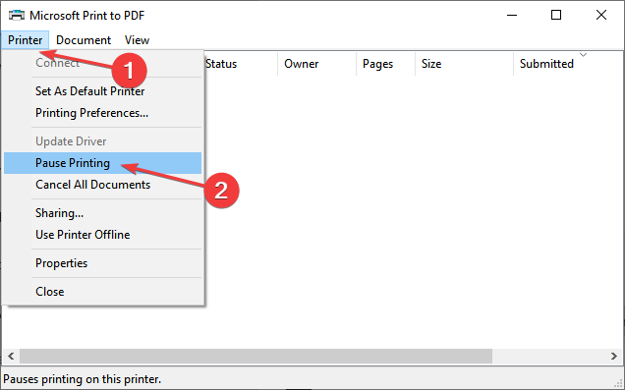Select Pause Printing in menu
This screenshot has width=625, height=390.
[x=103, y=163]
